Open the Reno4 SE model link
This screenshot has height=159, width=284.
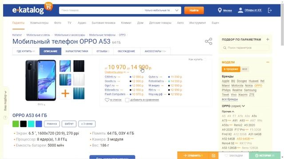[x=228, y=143]
